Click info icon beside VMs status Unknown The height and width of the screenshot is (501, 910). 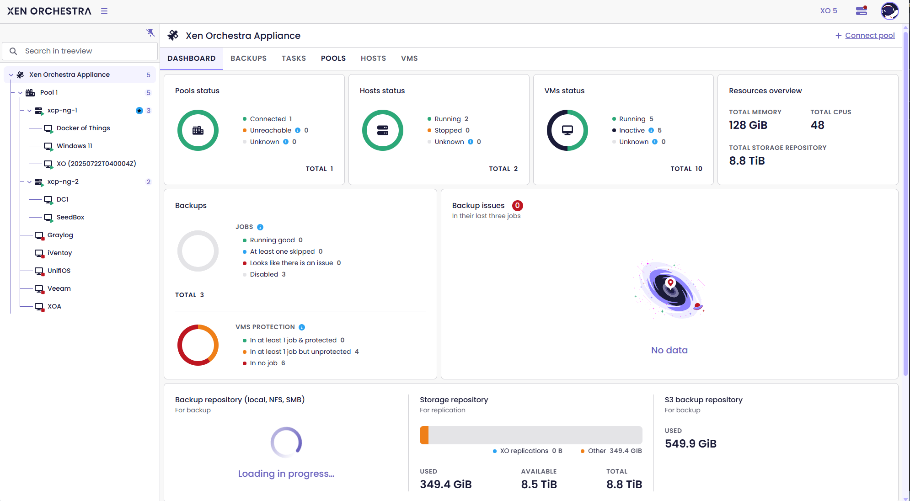click(655, 142)
